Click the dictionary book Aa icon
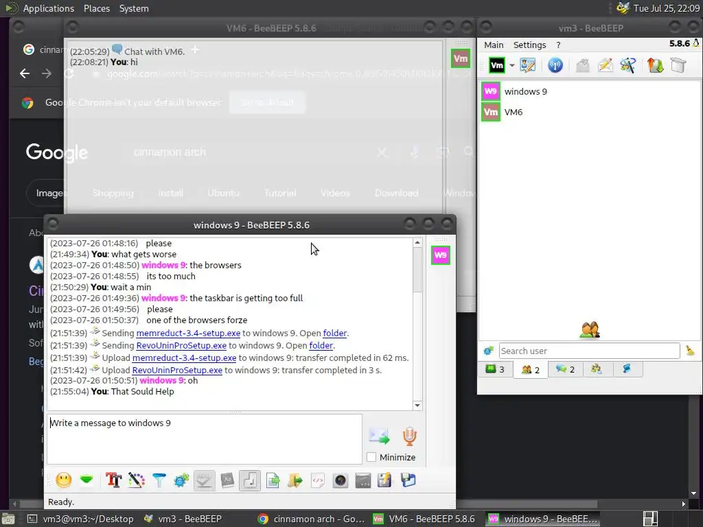The width and height of the screenshot is (703, 527). pos(227,480)
